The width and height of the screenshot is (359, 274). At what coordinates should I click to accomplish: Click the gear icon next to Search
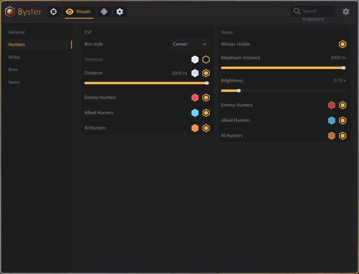click(346, 11)
